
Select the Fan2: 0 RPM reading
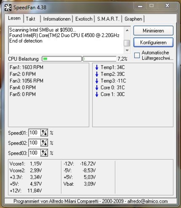click(23, 74)
